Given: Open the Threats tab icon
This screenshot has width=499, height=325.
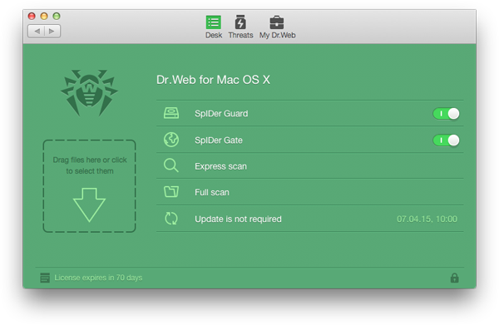Looking at the screenshot, I should pyautogui.click(x=240, y=22).
